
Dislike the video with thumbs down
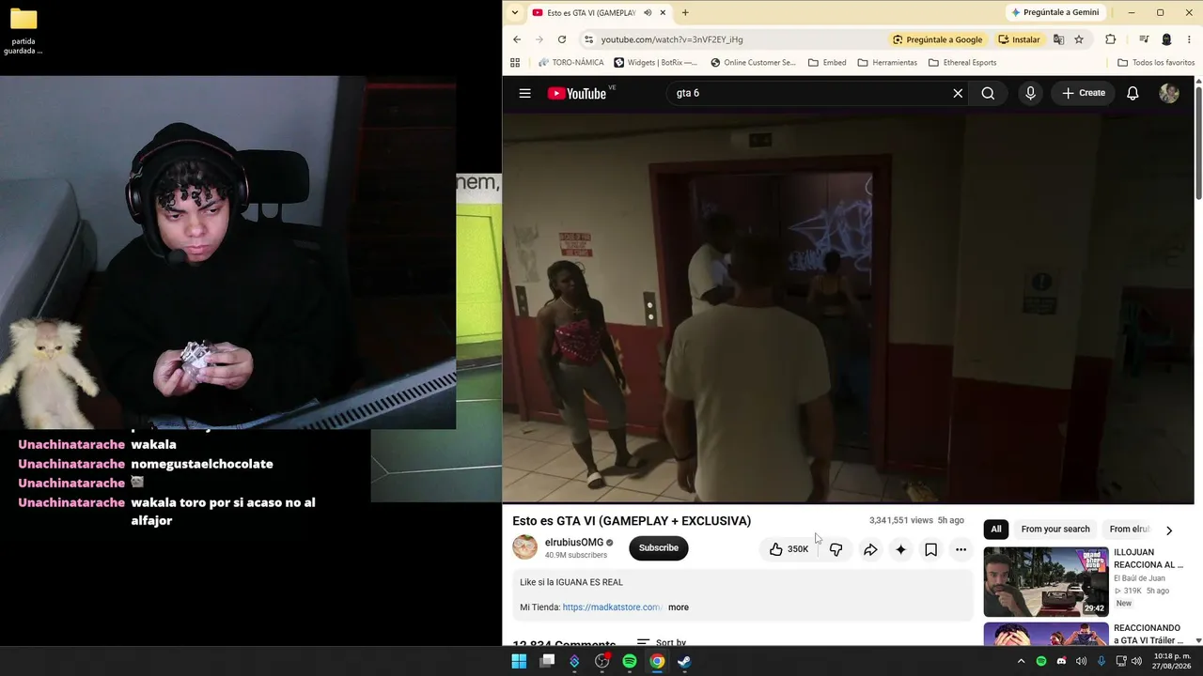836,549
